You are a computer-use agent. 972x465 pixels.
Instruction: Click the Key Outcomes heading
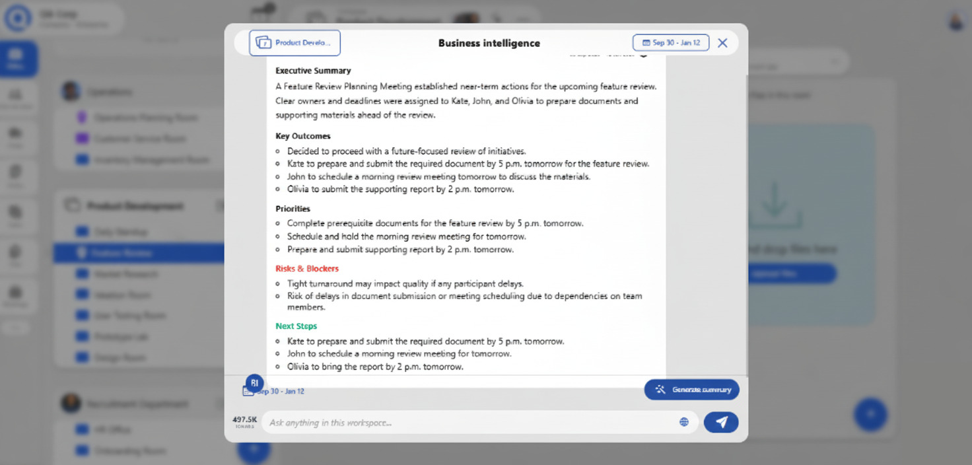pyautogui.click(x=303, y=136)
